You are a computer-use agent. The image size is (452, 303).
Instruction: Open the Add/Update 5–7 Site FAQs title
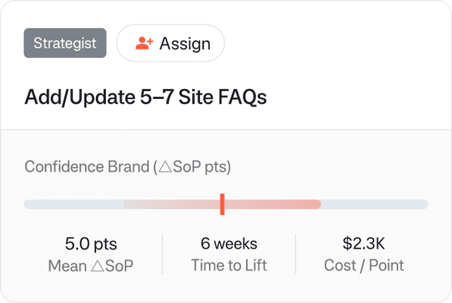pos(145,97)
